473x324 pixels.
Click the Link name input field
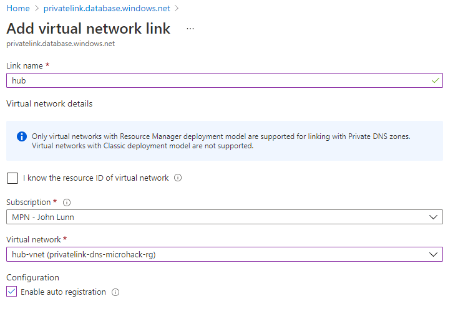[225, 80]
